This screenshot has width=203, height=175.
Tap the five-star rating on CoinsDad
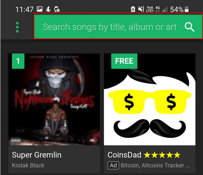point(162,155)
